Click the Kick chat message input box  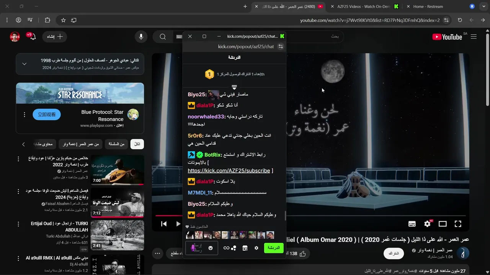202,248
